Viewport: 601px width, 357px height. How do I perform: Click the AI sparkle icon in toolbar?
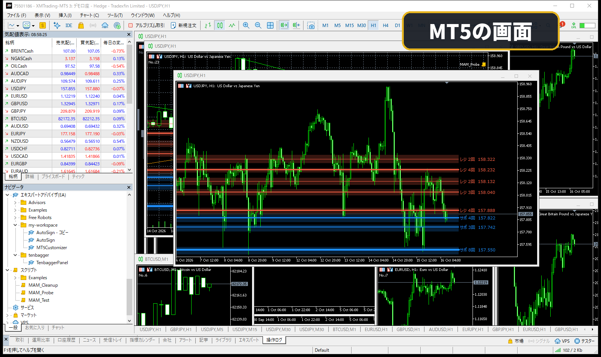[x=57, y=26]
